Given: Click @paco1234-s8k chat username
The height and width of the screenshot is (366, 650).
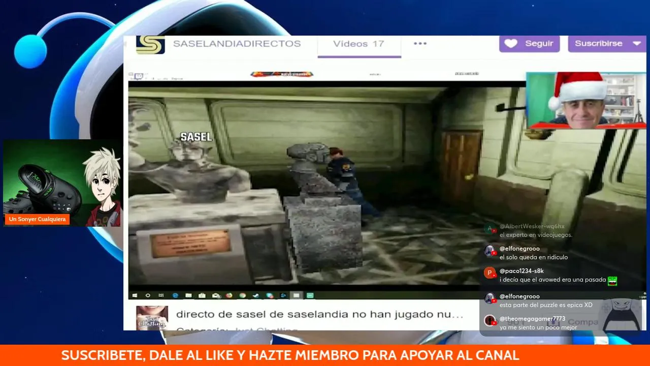Looking at the screenshot, I should click(522, 271).
